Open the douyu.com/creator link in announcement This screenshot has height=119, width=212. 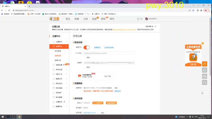(x=124, y=29)
